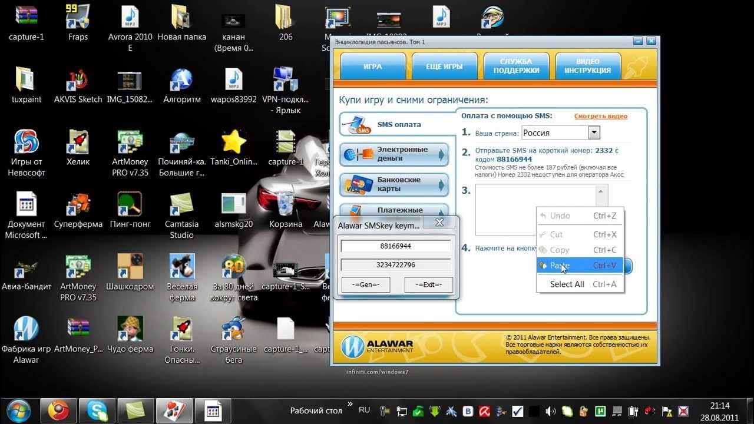This screenshot has width=754, height=424.
Task: Launch the Суперферма game
Action: tap(78, 210)
